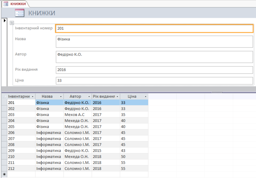256x178 pixels.
Task: Click Федірко К.О. in row 209
Action: click(78, 150)
